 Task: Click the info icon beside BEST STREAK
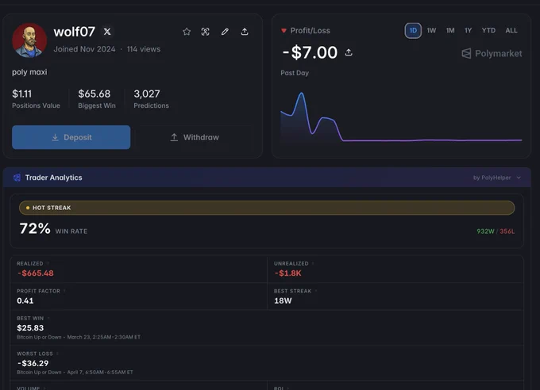pyautogui.click(x=316, y=291)
